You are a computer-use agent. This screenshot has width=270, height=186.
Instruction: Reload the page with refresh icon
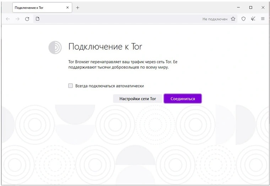[27, 19]
